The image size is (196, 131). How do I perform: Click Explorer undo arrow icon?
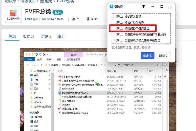[36, 54]
